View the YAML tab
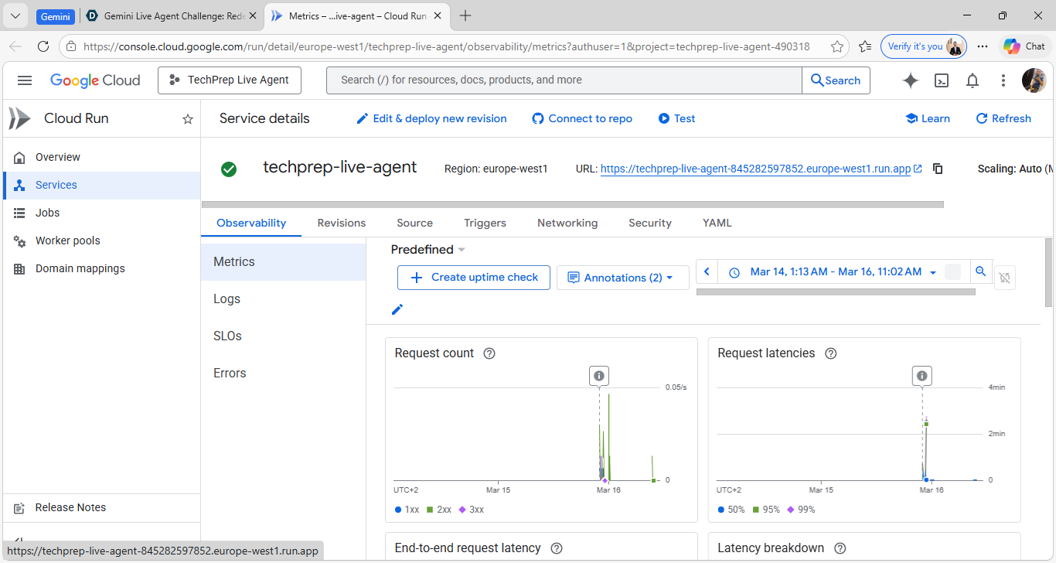The image size is (1056, 563). (x=717, y=223)
